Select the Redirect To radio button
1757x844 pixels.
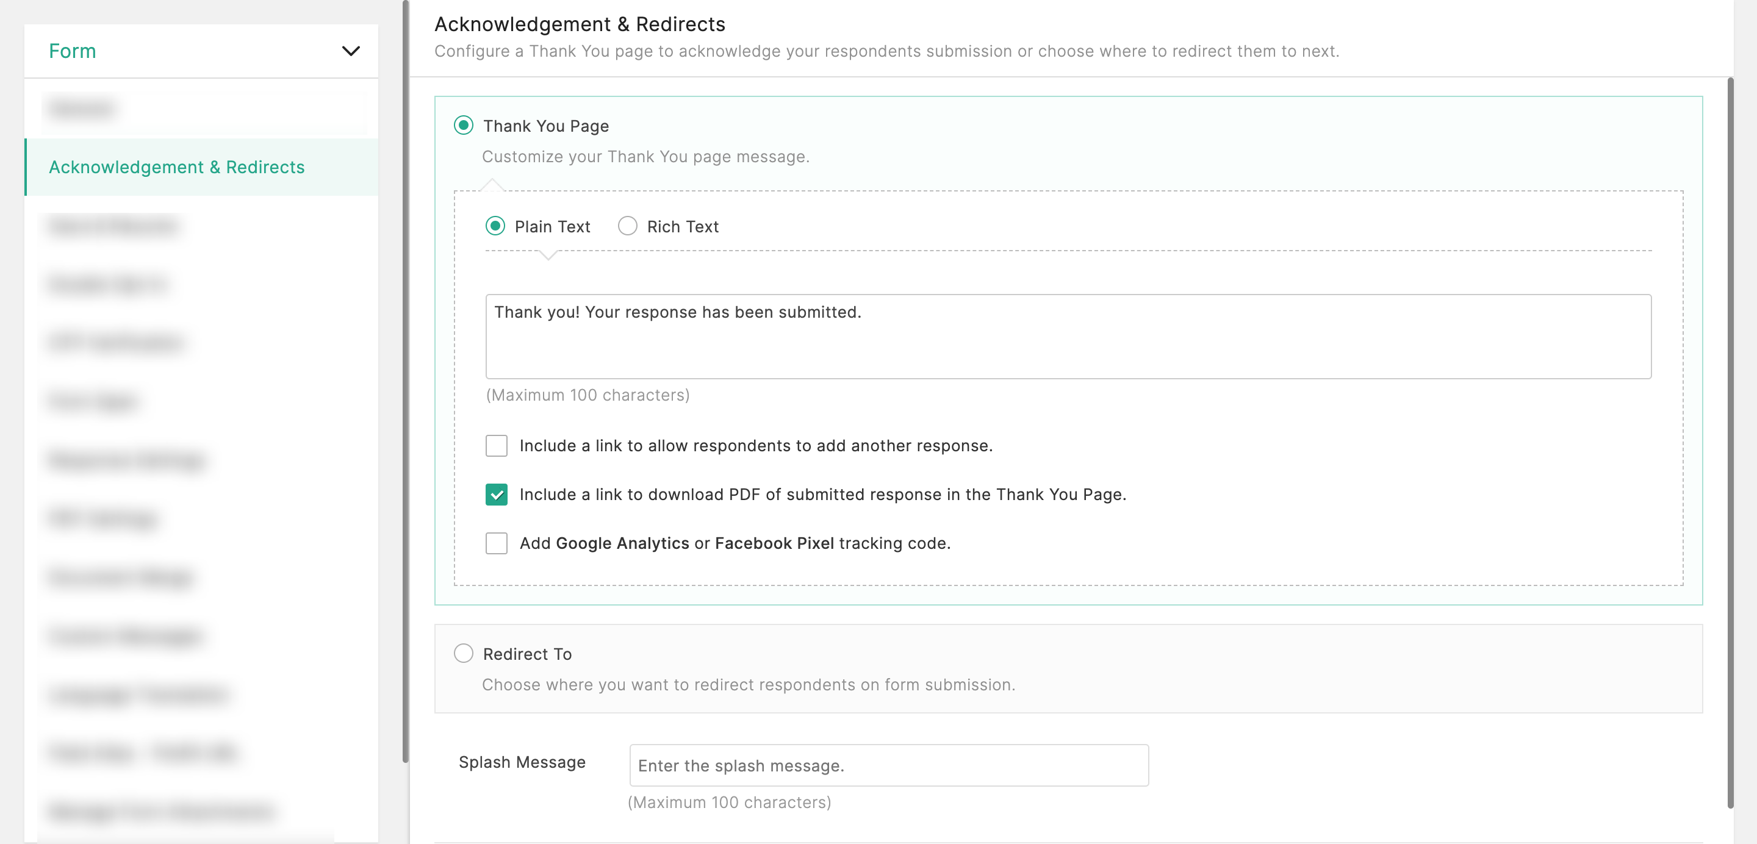click(464, 653)
